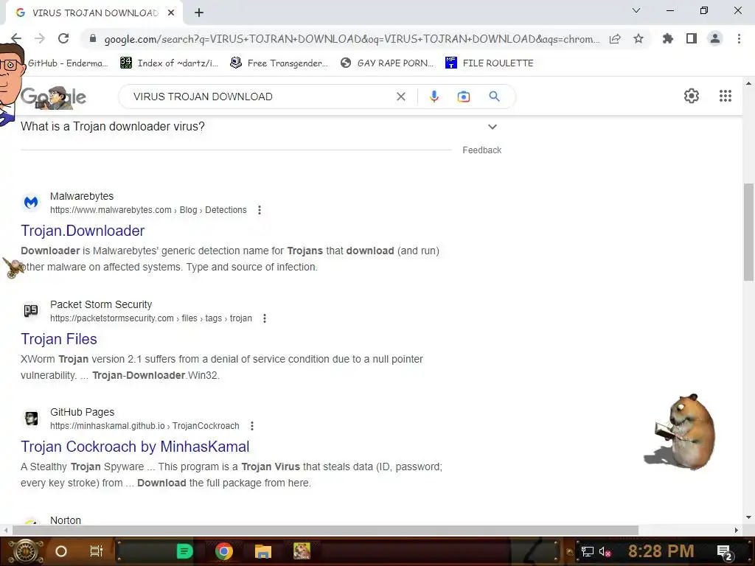Open the network tray icon
The height and width of the screenshot is (566, 755).
[588, 551]
